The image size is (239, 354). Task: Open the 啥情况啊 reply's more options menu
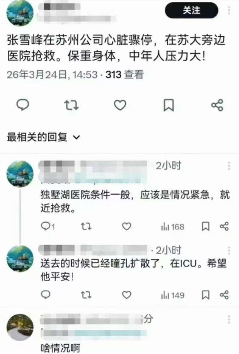229,319
